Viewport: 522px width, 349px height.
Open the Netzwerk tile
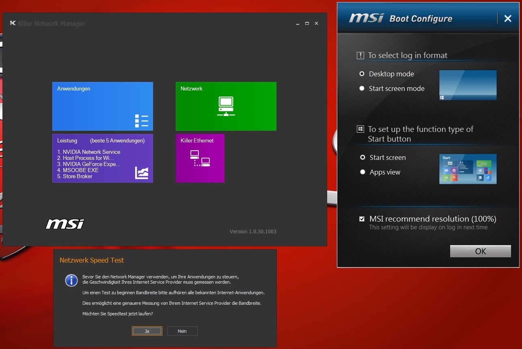226,106
